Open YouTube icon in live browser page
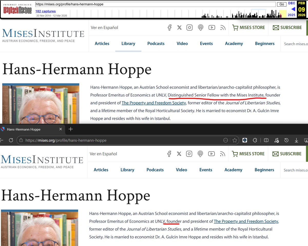Image resolution: width=308 pixels, height=246 pixels. tap(211, 154)
